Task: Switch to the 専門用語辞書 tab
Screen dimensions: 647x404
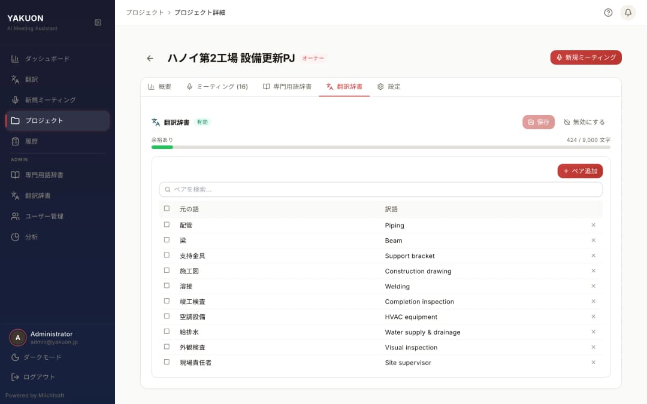Action: (287, 87)
